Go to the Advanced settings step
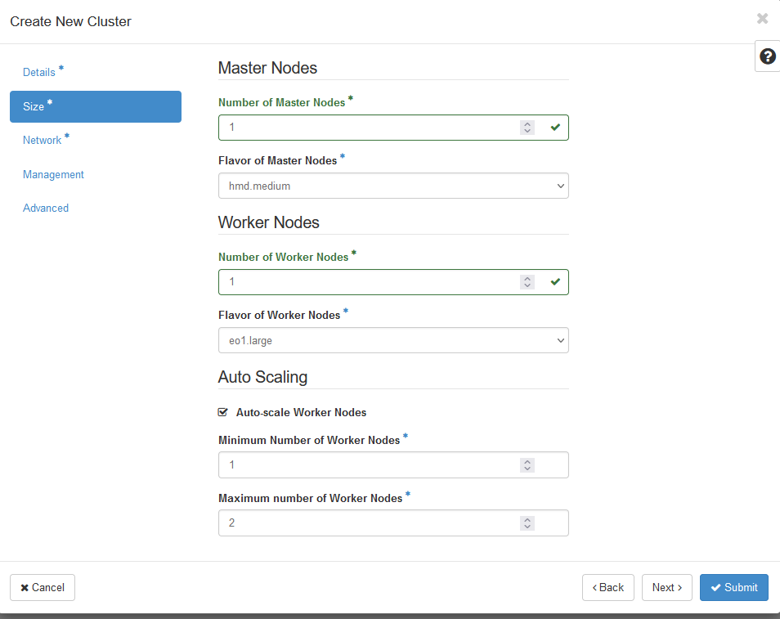The image size is (780, 619). (46, 208)
